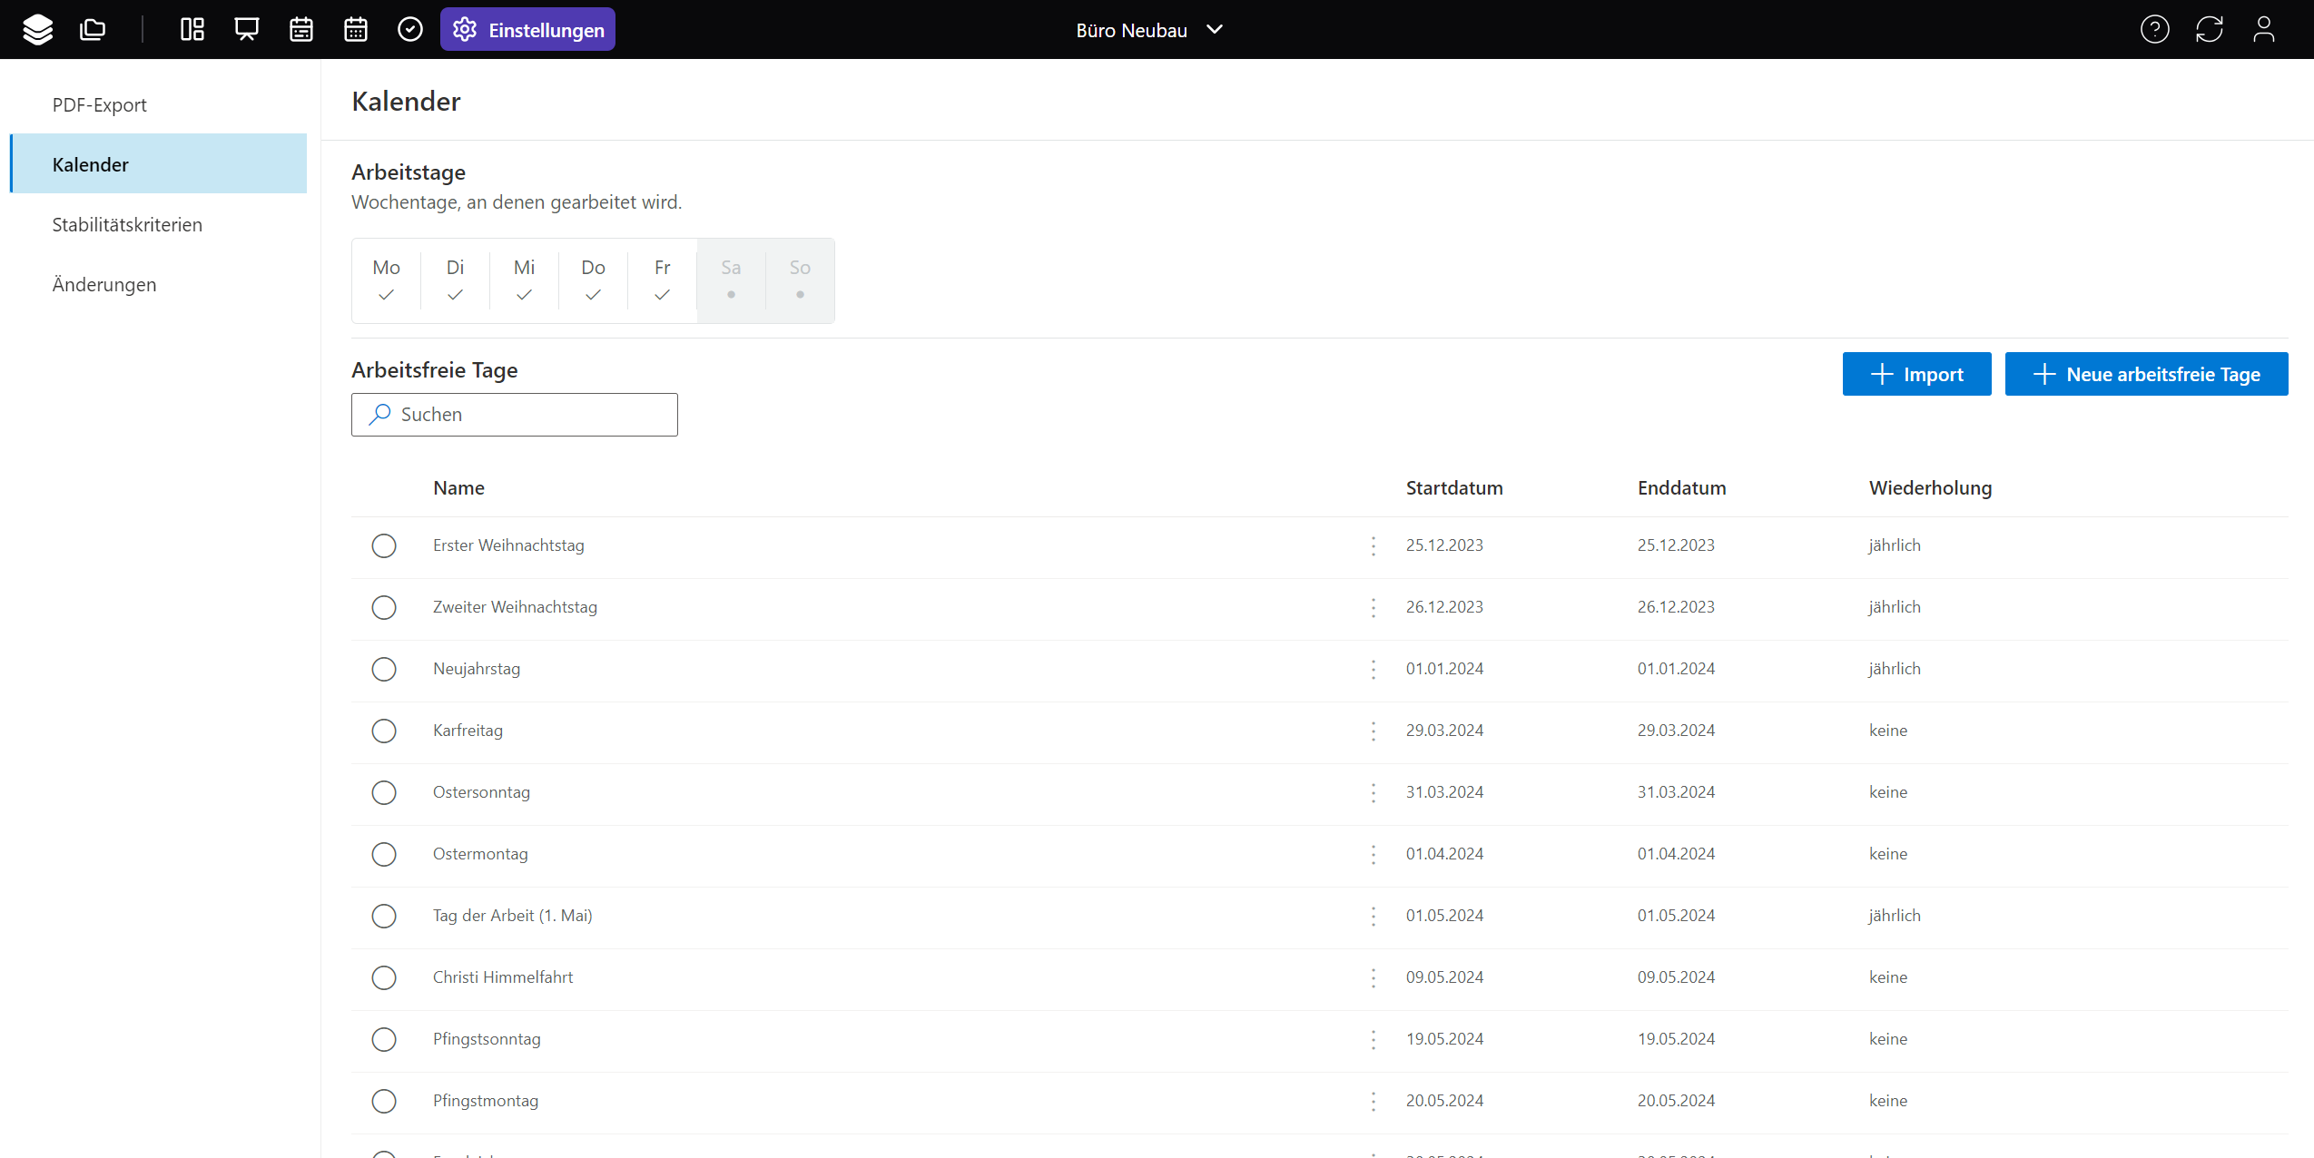Select the Karfreitag row radio button
The image size is (2314, 1158).
click(384, 731)
